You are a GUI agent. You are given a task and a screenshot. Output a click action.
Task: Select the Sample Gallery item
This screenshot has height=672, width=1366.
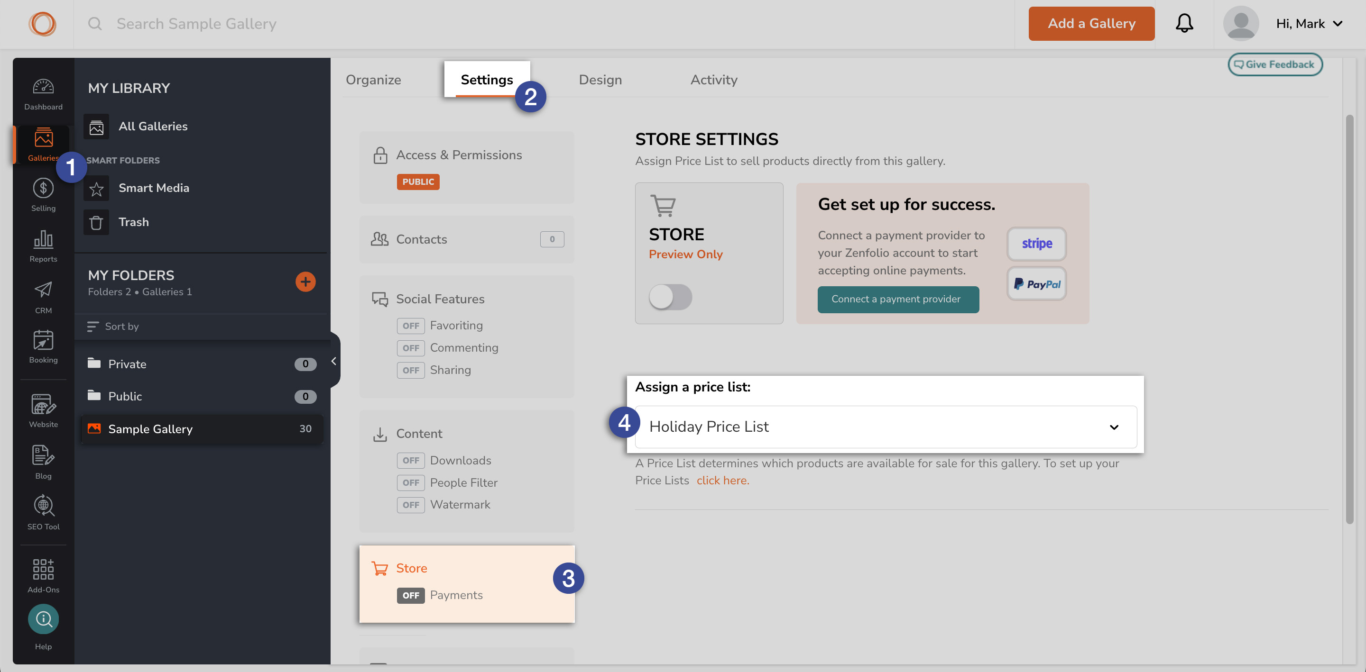[x=203, y=429]
